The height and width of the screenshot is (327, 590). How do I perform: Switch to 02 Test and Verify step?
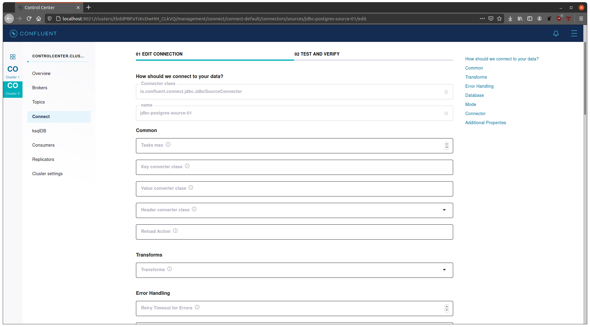tap(317, 54)
